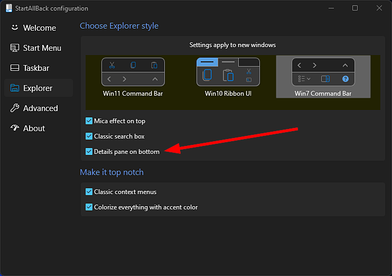Choose the Win7 Command Bar style
This screenshot has height=276, width=392.
[x=323, y=77]
